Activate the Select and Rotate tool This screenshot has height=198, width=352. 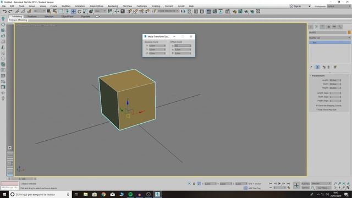point(79,12)
